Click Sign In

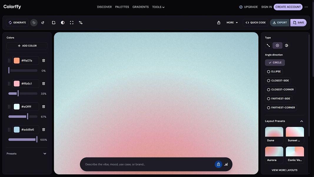(x=267, y=7)
